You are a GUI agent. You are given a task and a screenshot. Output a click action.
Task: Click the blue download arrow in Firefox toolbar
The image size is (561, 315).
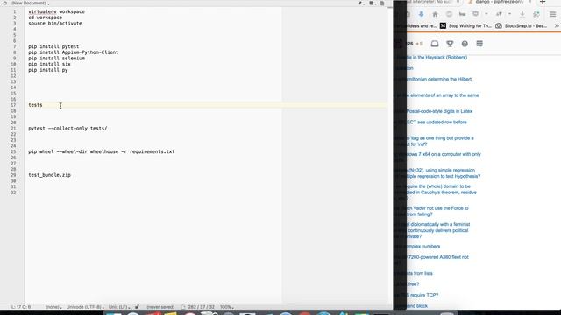(421, 14)
